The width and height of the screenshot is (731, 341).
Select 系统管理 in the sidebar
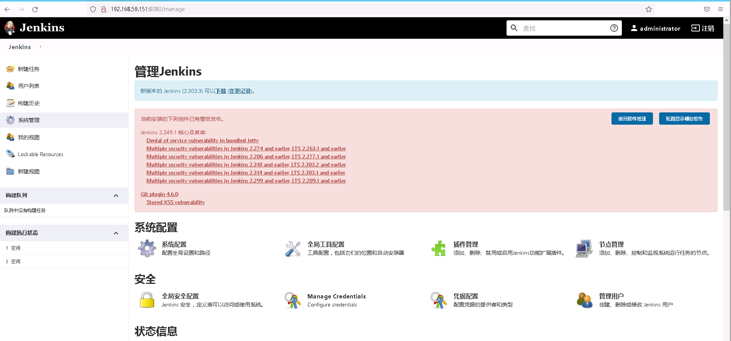click(29, 120)
